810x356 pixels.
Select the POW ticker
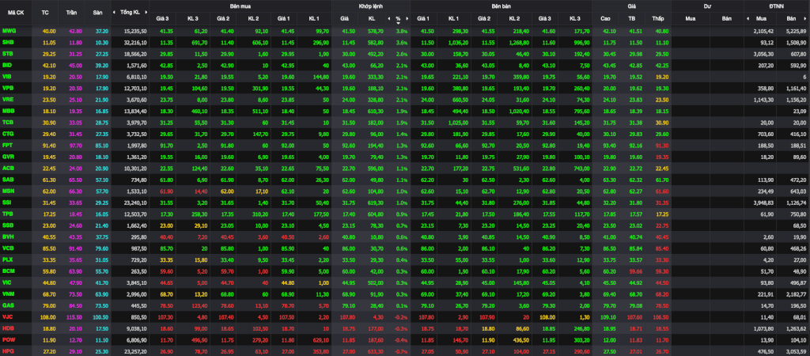[x=8, y=339]
